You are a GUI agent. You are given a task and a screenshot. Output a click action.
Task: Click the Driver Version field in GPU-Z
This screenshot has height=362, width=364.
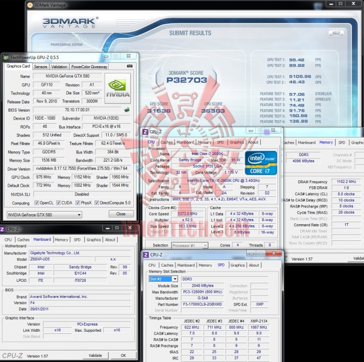click(82, 168)
